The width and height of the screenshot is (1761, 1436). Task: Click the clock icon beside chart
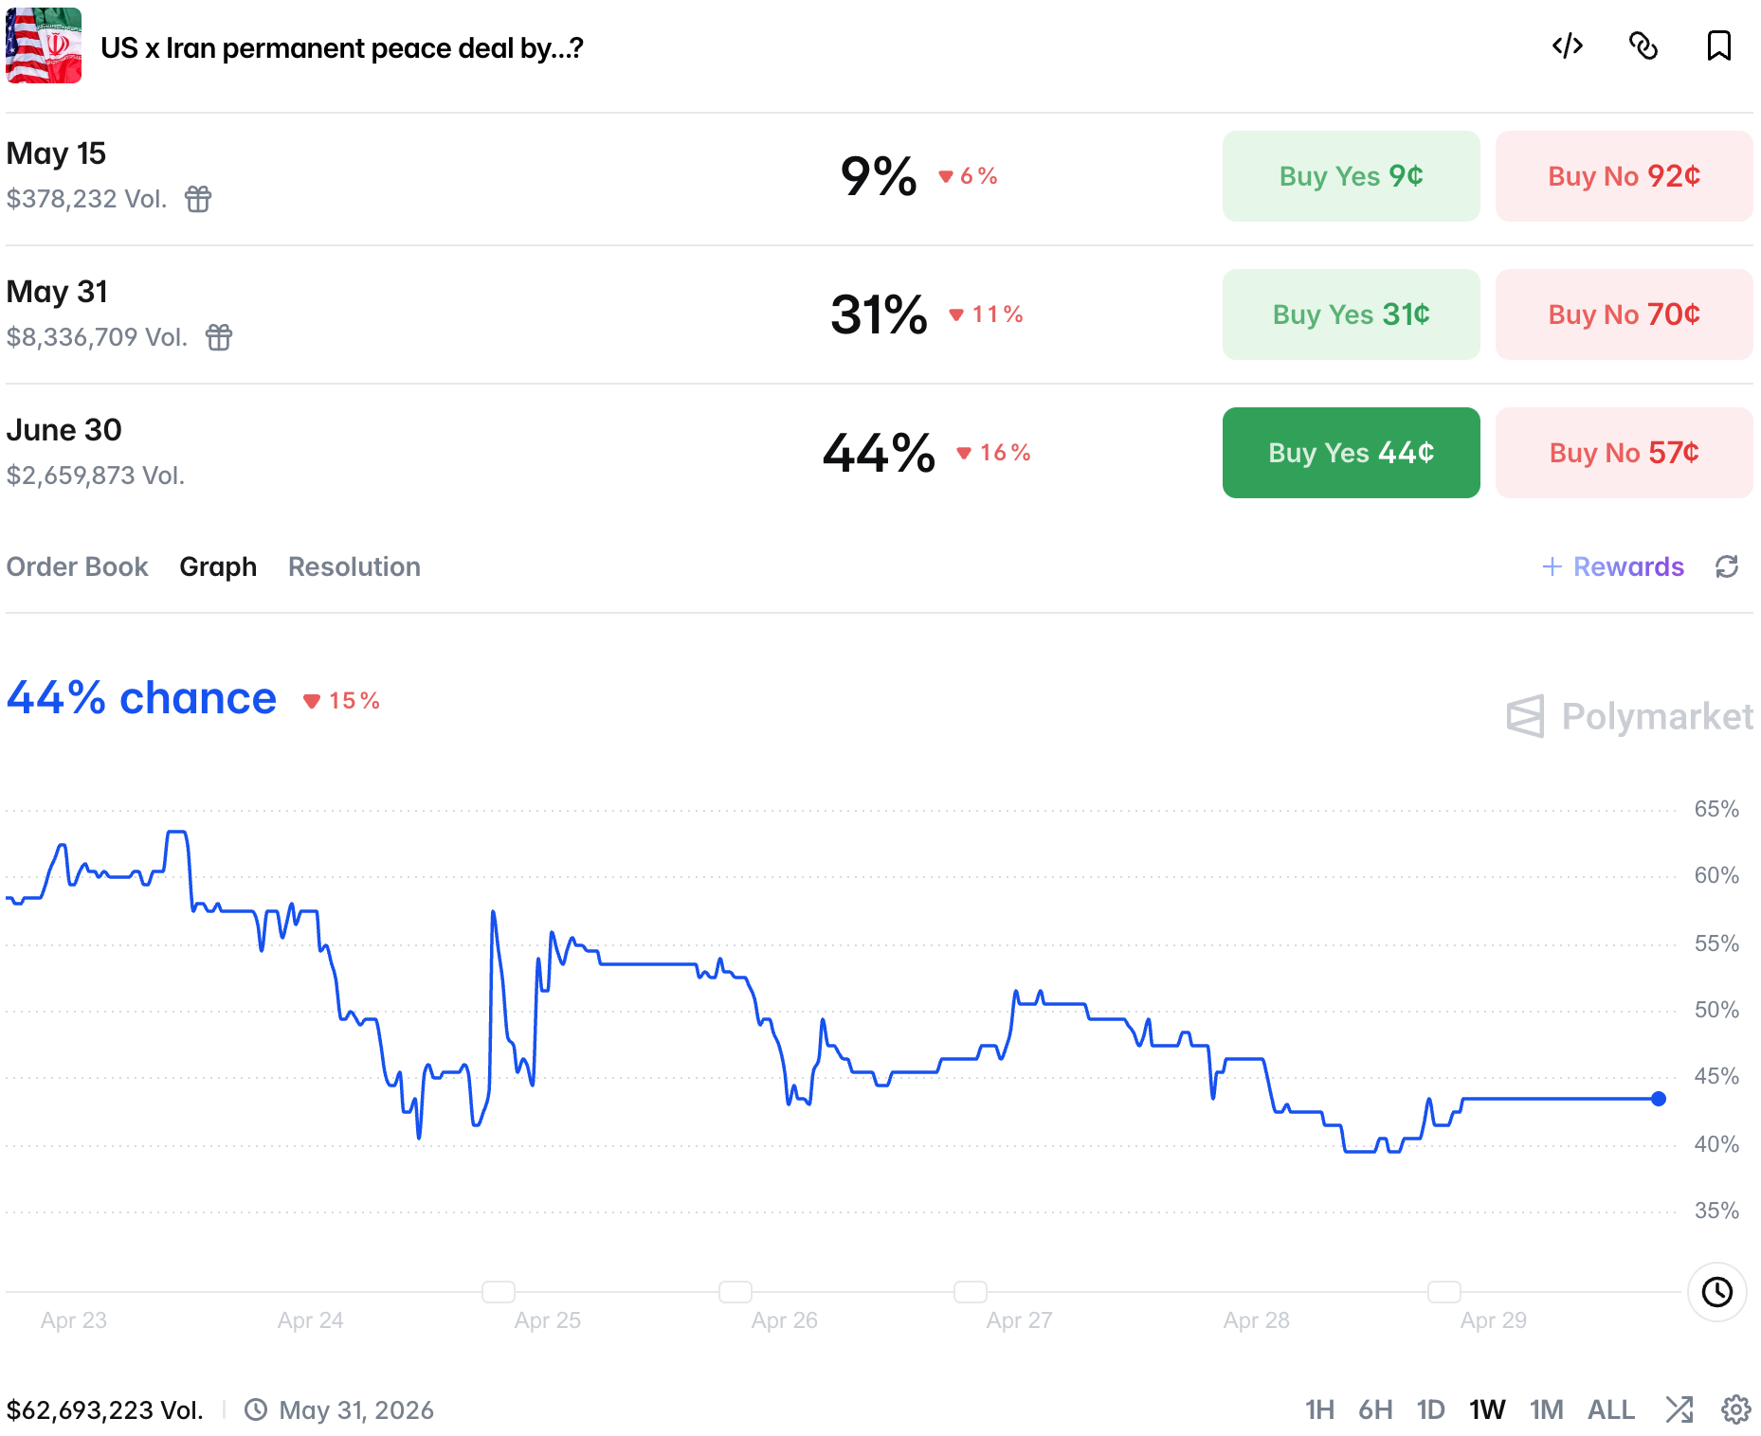click(1716, 1292)
